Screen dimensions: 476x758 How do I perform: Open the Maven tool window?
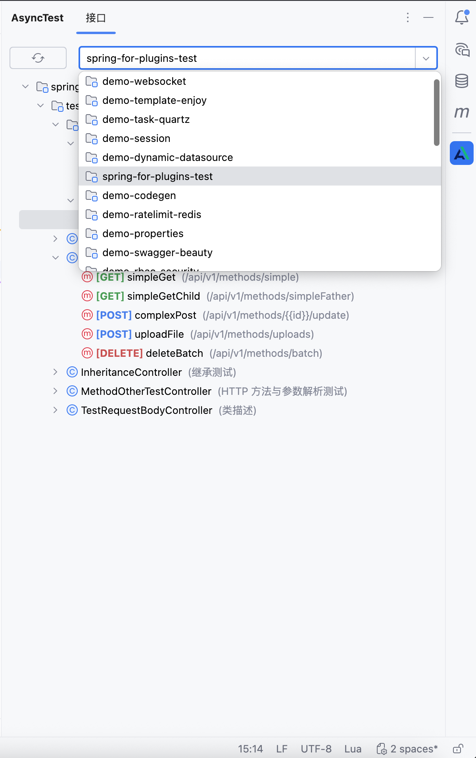tap(461, 113)
